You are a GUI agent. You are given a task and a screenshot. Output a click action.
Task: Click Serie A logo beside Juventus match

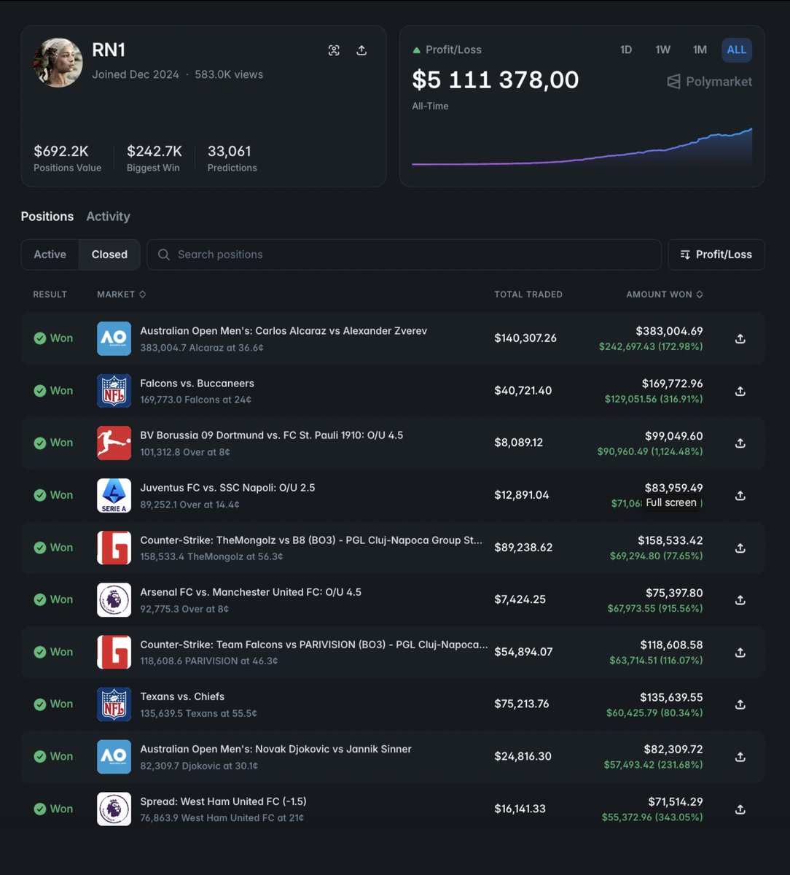tap(114, 495)
